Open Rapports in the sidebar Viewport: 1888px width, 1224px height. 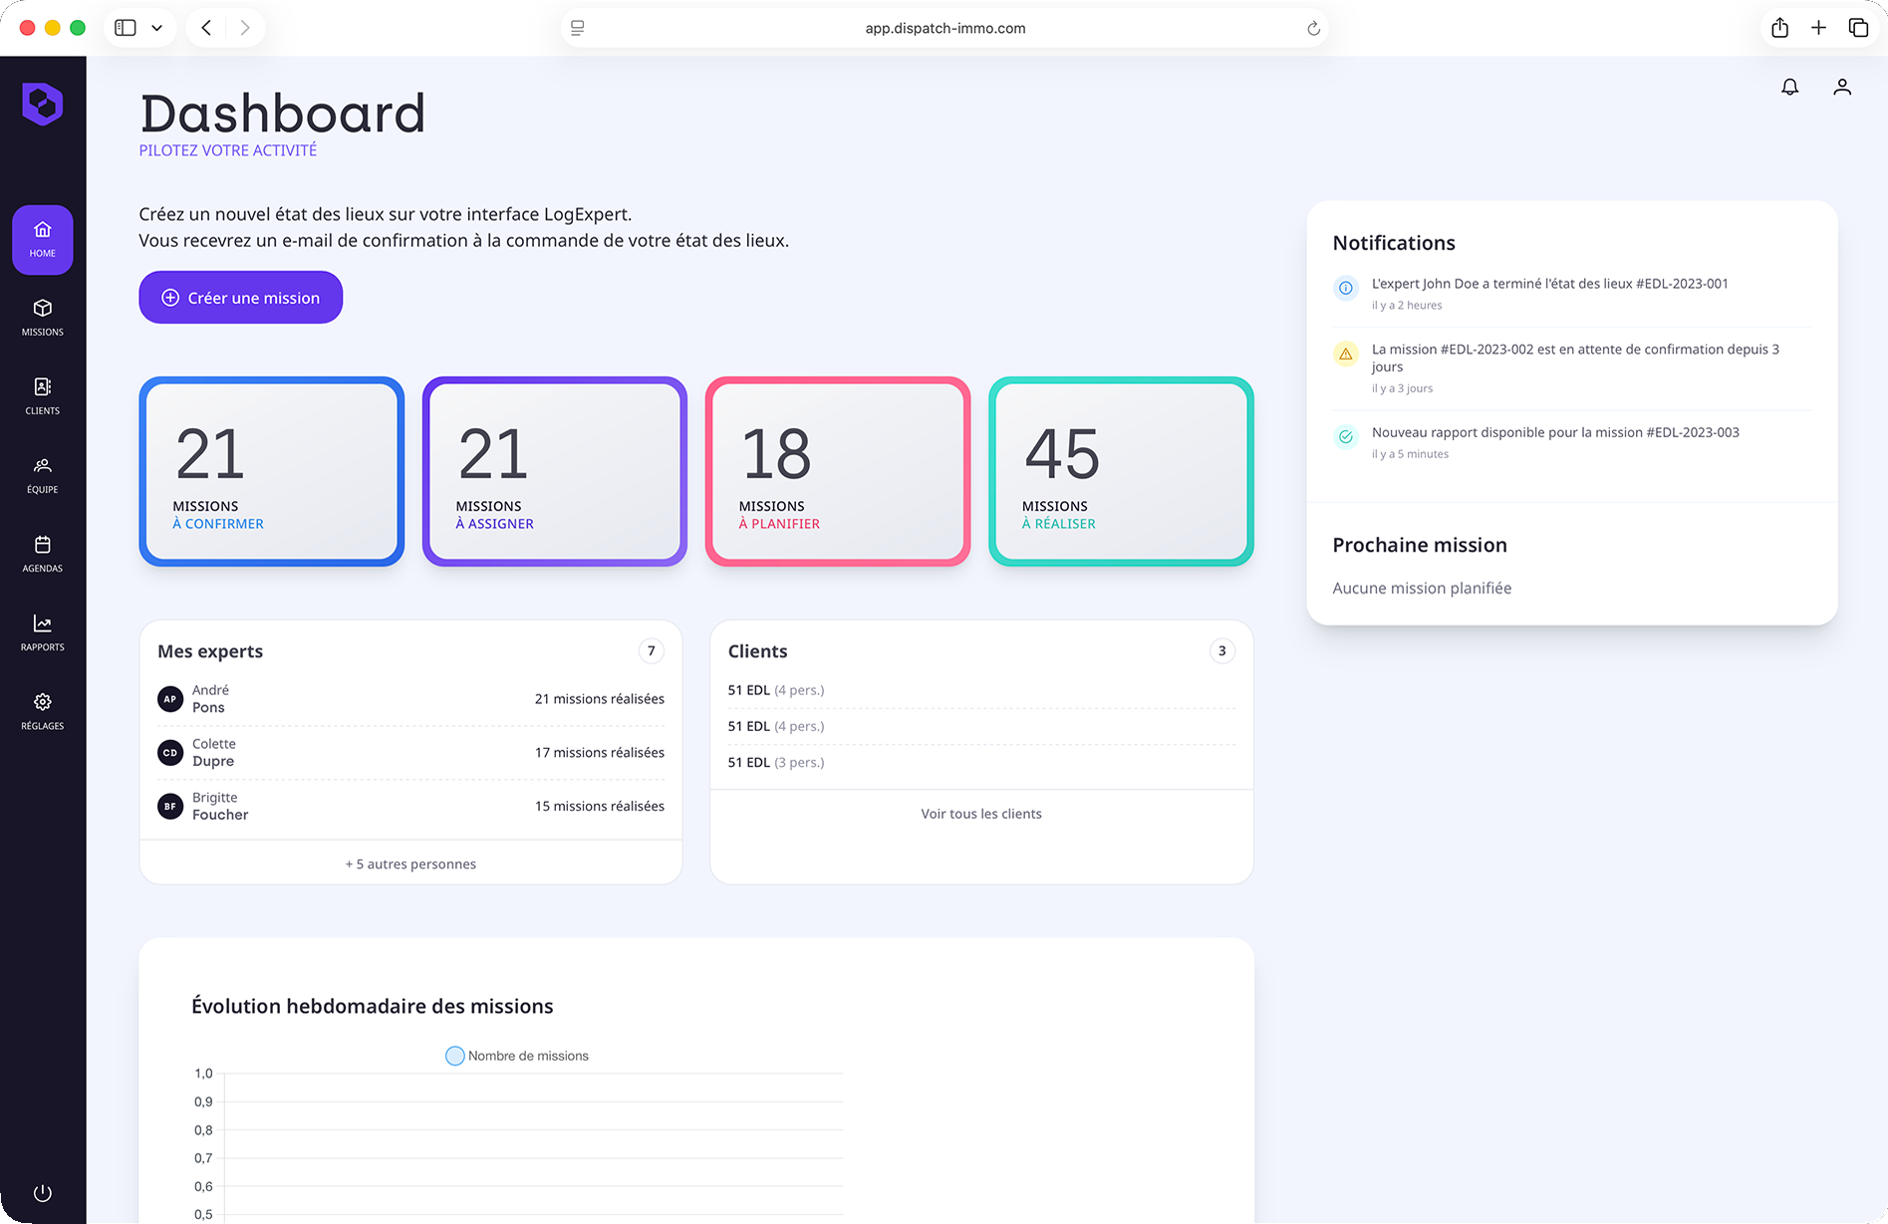(x=43, y=632)
